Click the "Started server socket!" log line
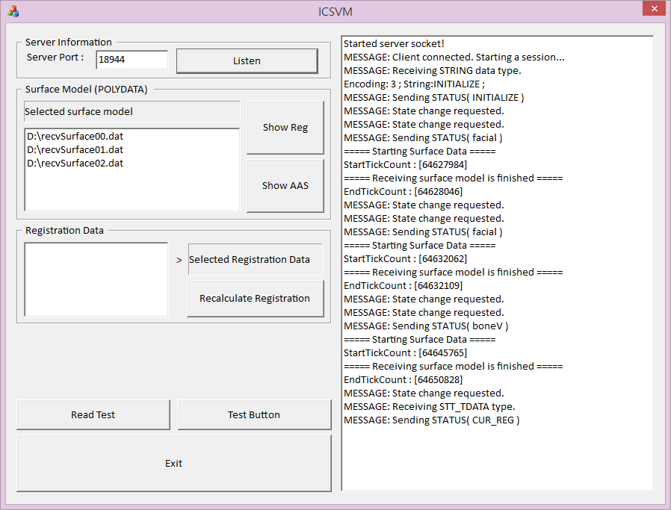 click(394, 44)
